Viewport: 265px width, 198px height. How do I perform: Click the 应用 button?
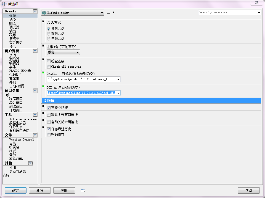[x=64, y=190]
